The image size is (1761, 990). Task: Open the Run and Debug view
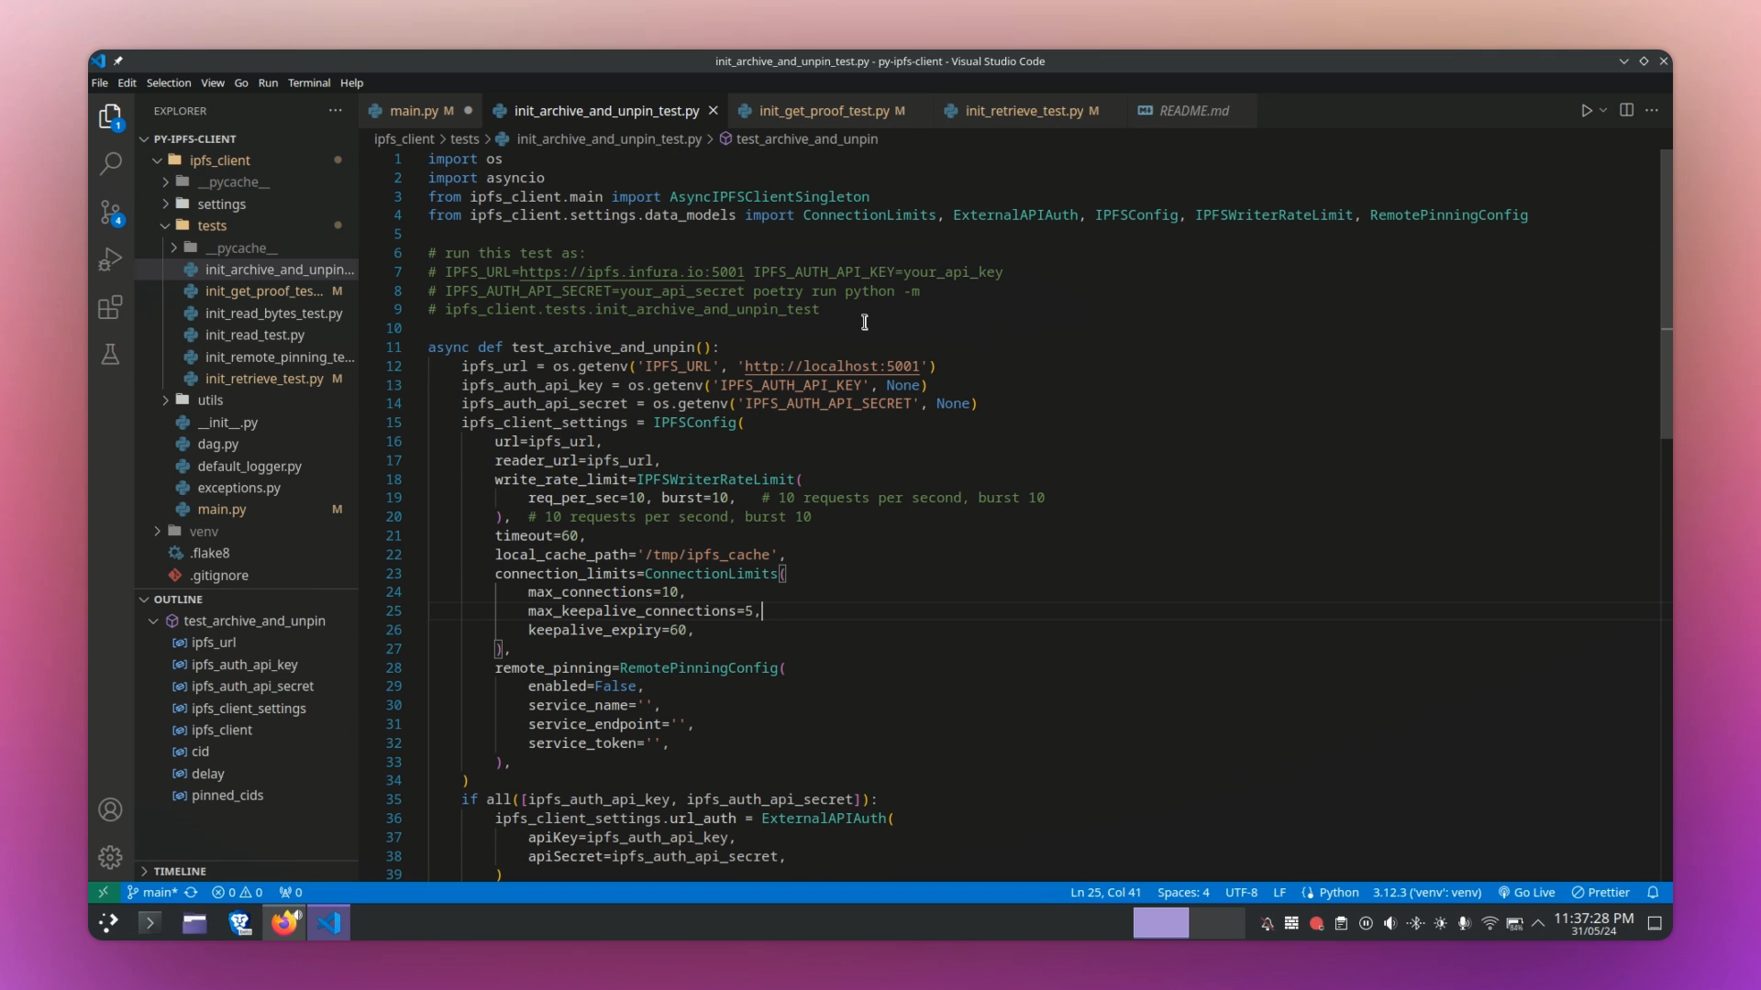pyautogui.click(x=110, y=259)
